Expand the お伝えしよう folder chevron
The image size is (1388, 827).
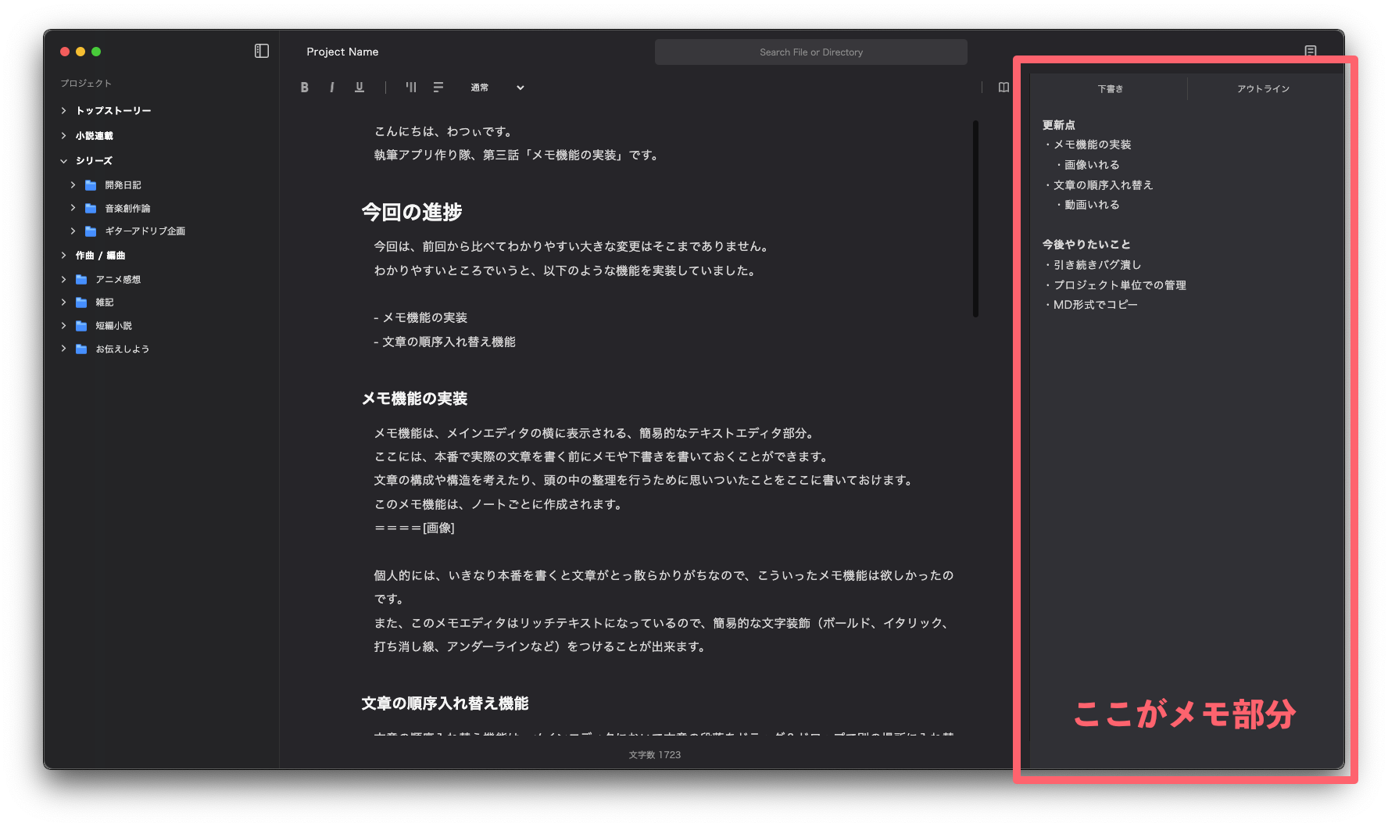coord(64,349)
